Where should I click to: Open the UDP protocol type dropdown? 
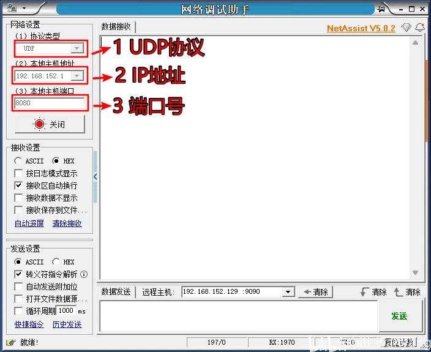[77, 48]
